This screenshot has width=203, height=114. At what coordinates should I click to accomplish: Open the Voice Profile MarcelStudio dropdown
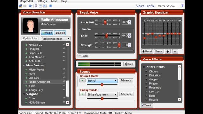[179, 6]
